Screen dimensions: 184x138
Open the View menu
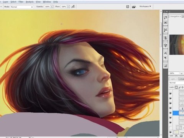coord(38,2)
